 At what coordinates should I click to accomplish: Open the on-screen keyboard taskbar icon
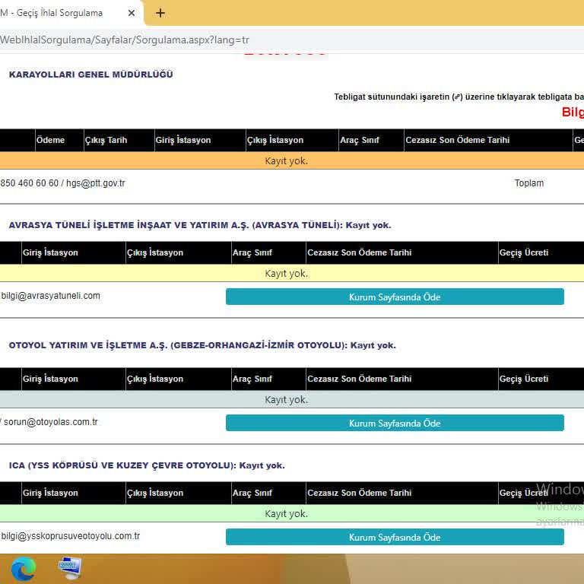click(x=70, y=568)
